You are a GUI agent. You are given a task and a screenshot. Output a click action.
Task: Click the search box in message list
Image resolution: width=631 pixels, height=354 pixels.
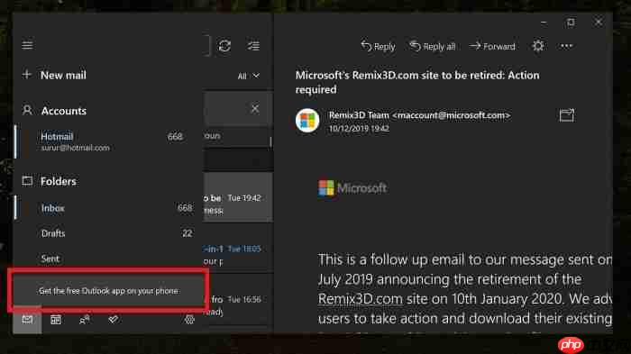(x=206, y=45)
